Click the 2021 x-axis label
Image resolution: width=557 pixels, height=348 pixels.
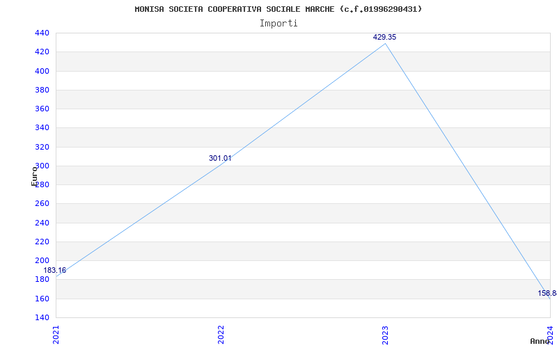click(56, 333)
